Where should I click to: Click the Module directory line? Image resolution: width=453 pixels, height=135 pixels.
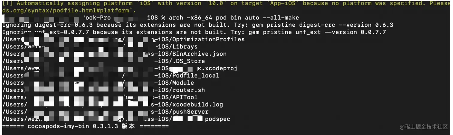[x=98, y=83]
